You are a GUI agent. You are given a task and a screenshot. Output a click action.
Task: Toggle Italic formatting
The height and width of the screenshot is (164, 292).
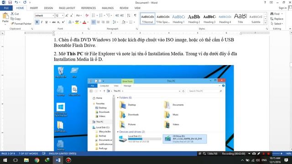(42, 22)
